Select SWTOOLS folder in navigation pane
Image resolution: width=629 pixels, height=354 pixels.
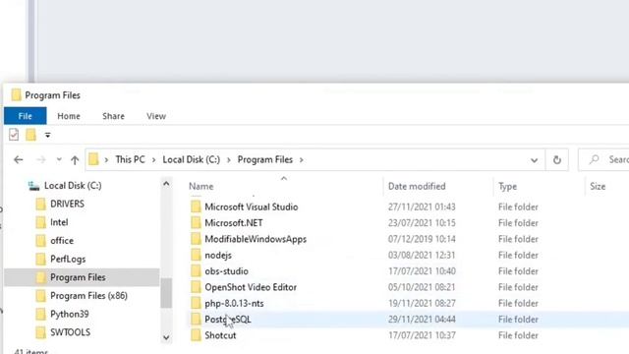[70, 332]
